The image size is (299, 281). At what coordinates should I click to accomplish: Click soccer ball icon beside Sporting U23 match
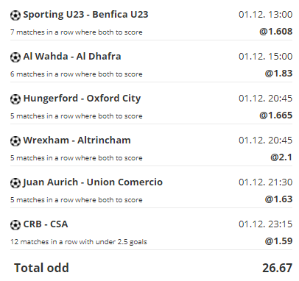15,15
